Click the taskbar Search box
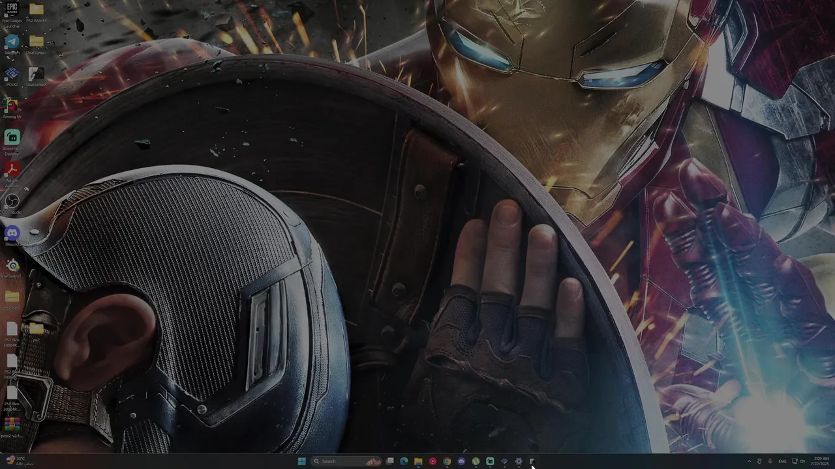The image size is (835, 469). coord(347,461)
